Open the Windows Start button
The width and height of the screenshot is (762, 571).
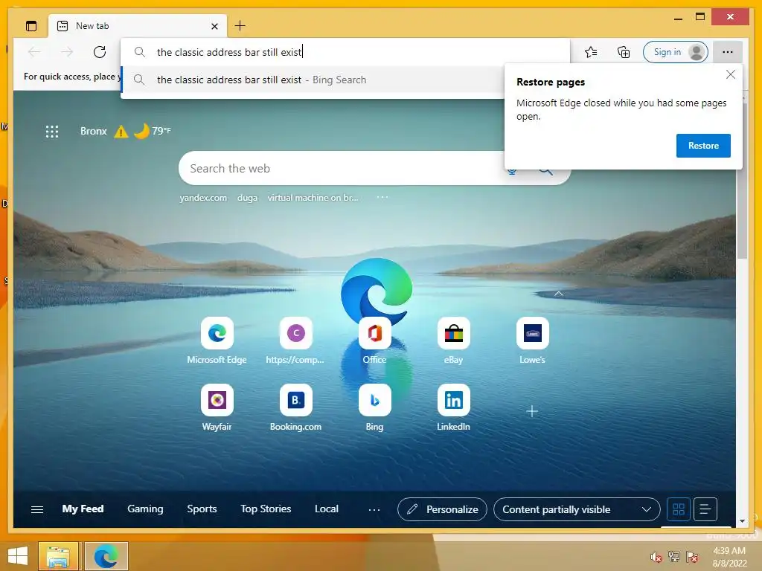pos(18,556)
